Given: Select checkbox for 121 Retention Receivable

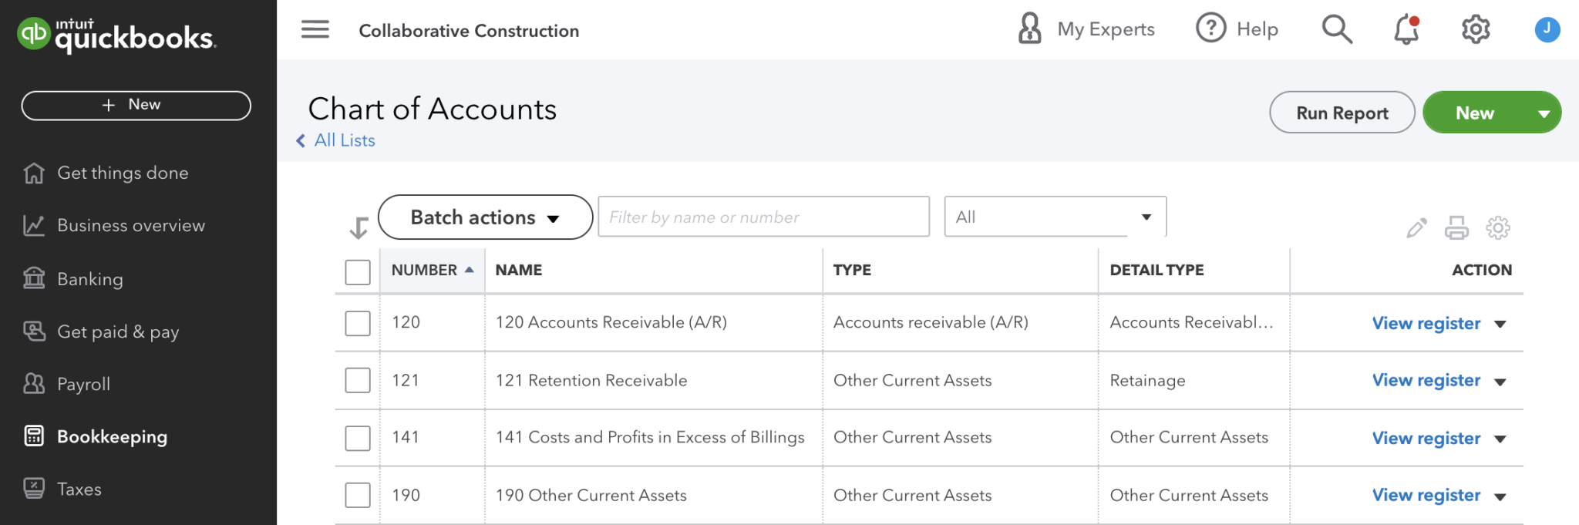Looking at the screenshot, I should pos(358,380).
